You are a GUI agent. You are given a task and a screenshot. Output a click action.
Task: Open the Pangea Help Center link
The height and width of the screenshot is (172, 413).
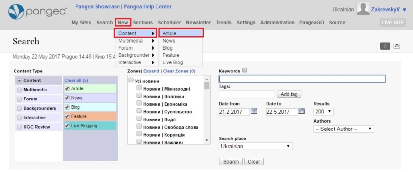[148, 7]
